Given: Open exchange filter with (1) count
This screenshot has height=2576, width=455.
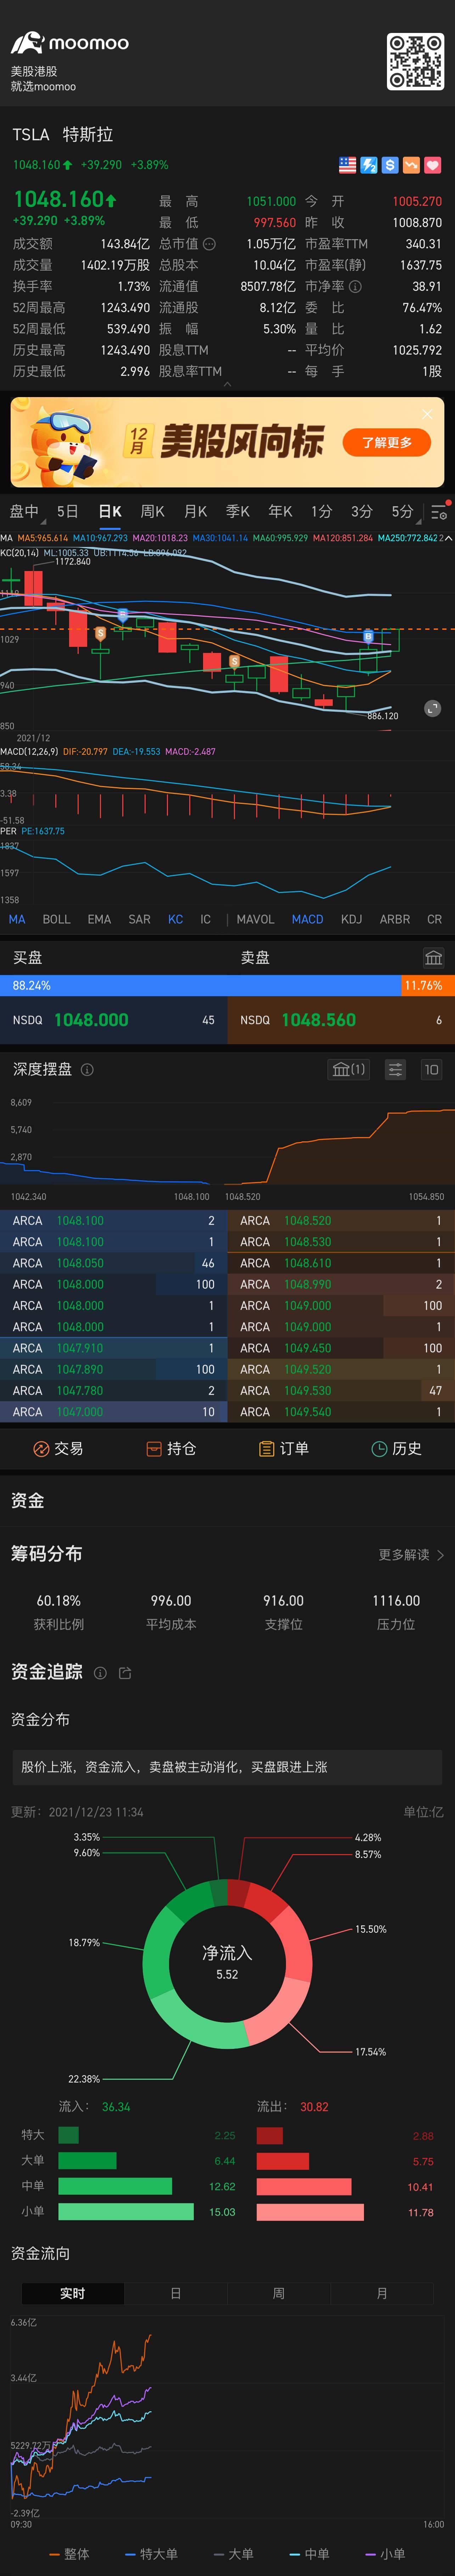Looking at the screenshot, I should pyautogui.click(x=349, y=1070).
